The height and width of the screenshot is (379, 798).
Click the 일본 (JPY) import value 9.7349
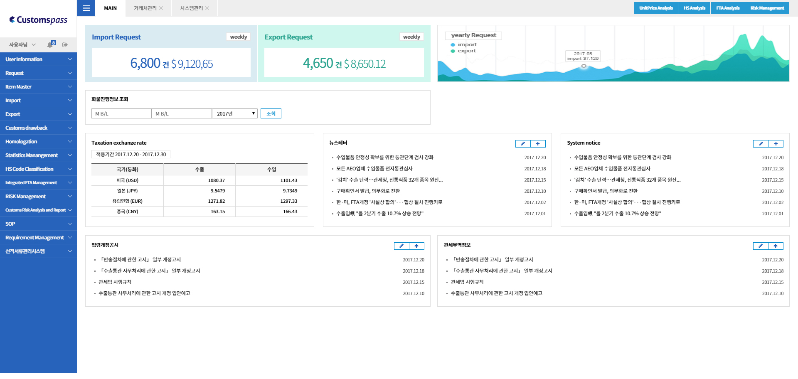[290, 191]
